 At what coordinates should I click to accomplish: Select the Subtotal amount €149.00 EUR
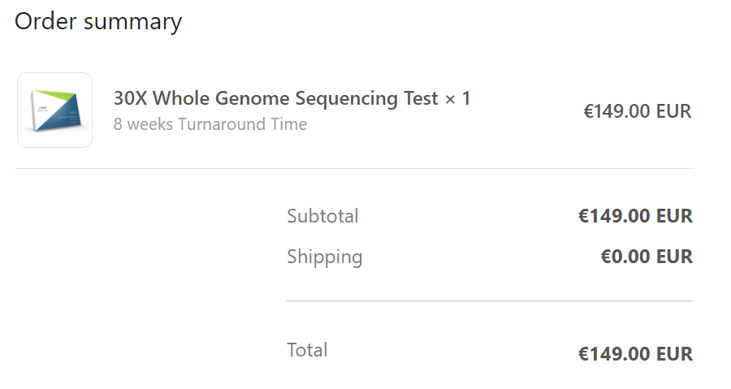tap(635, 216)
